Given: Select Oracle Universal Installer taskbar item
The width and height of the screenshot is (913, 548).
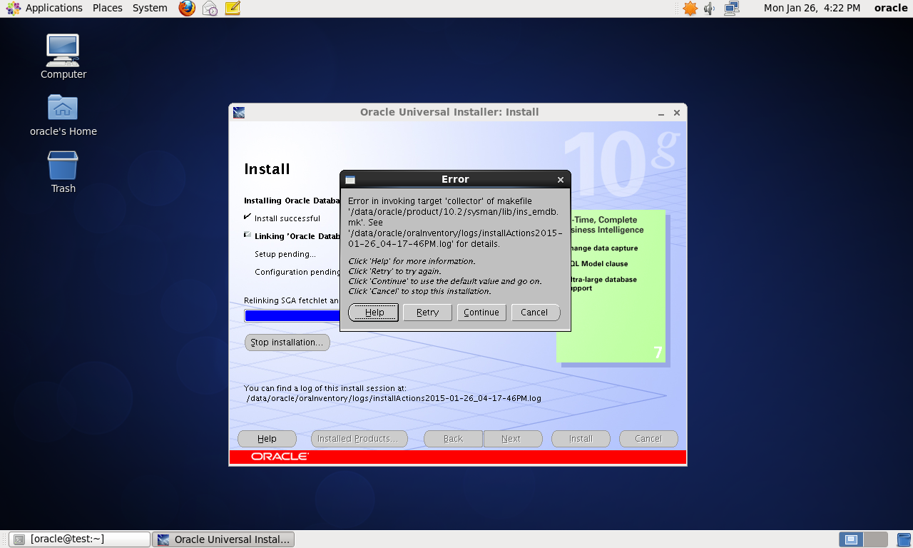Looking at the screenshot, I should click(x=223, y=539).
